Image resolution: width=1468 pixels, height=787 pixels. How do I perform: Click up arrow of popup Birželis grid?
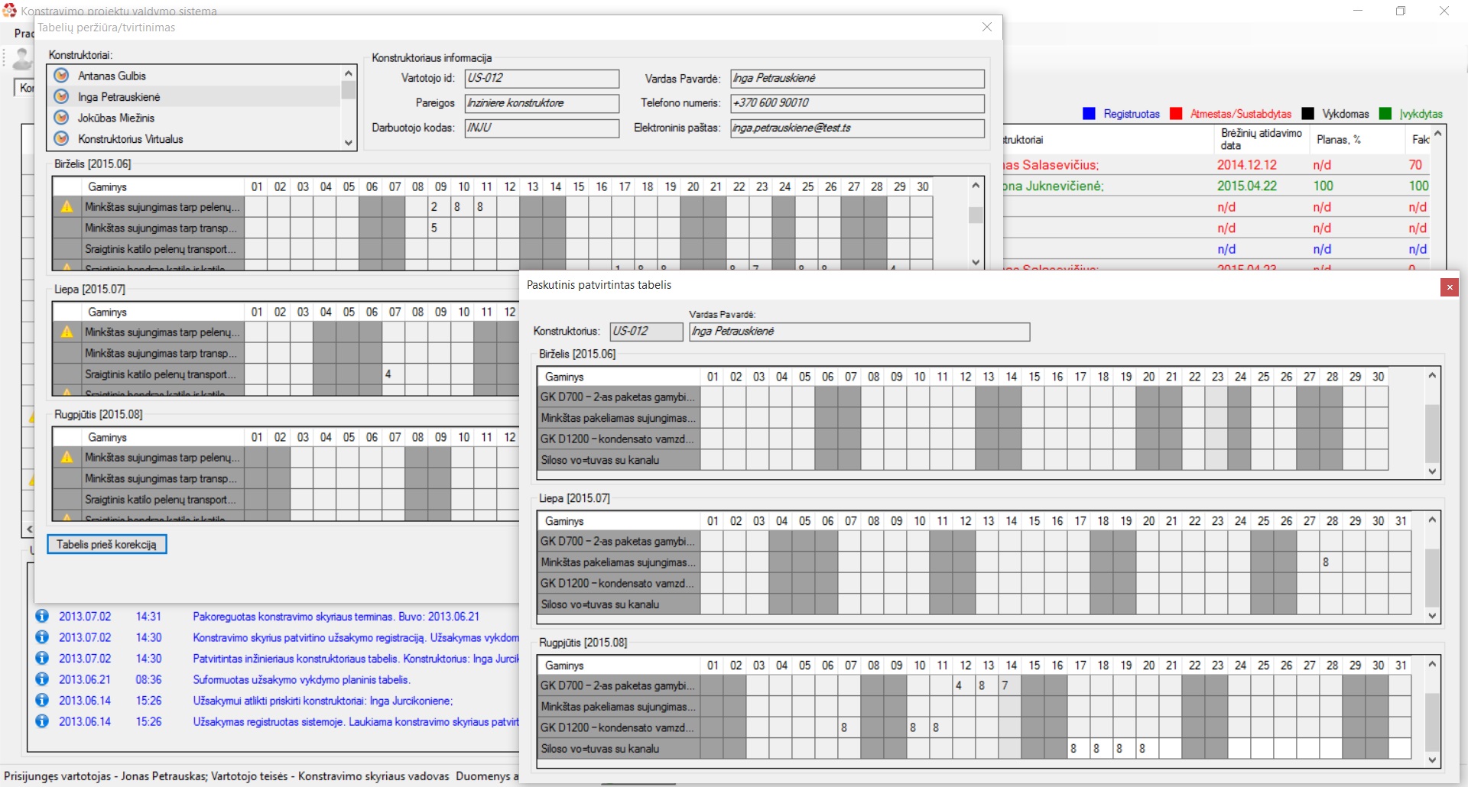(x=1432, y=375)
